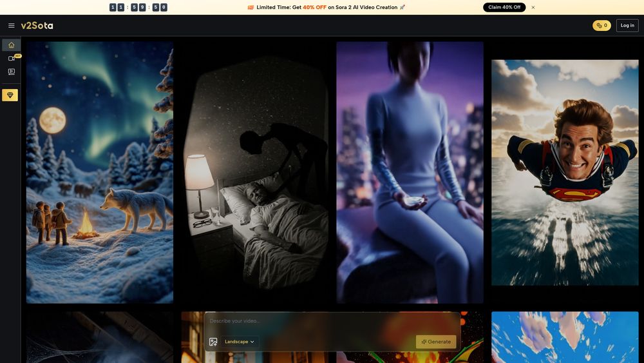The width and height of the screenshot is (644, 363).
Task: Click the Generate button
Action: tap(436, 342)
